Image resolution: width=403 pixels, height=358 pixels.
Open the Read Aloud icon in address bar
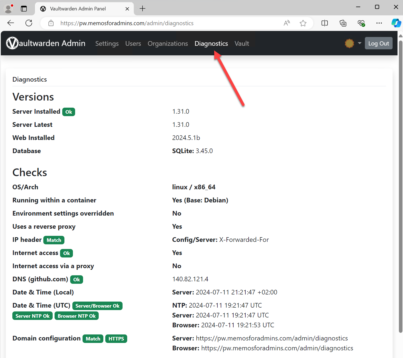point(287,23)
